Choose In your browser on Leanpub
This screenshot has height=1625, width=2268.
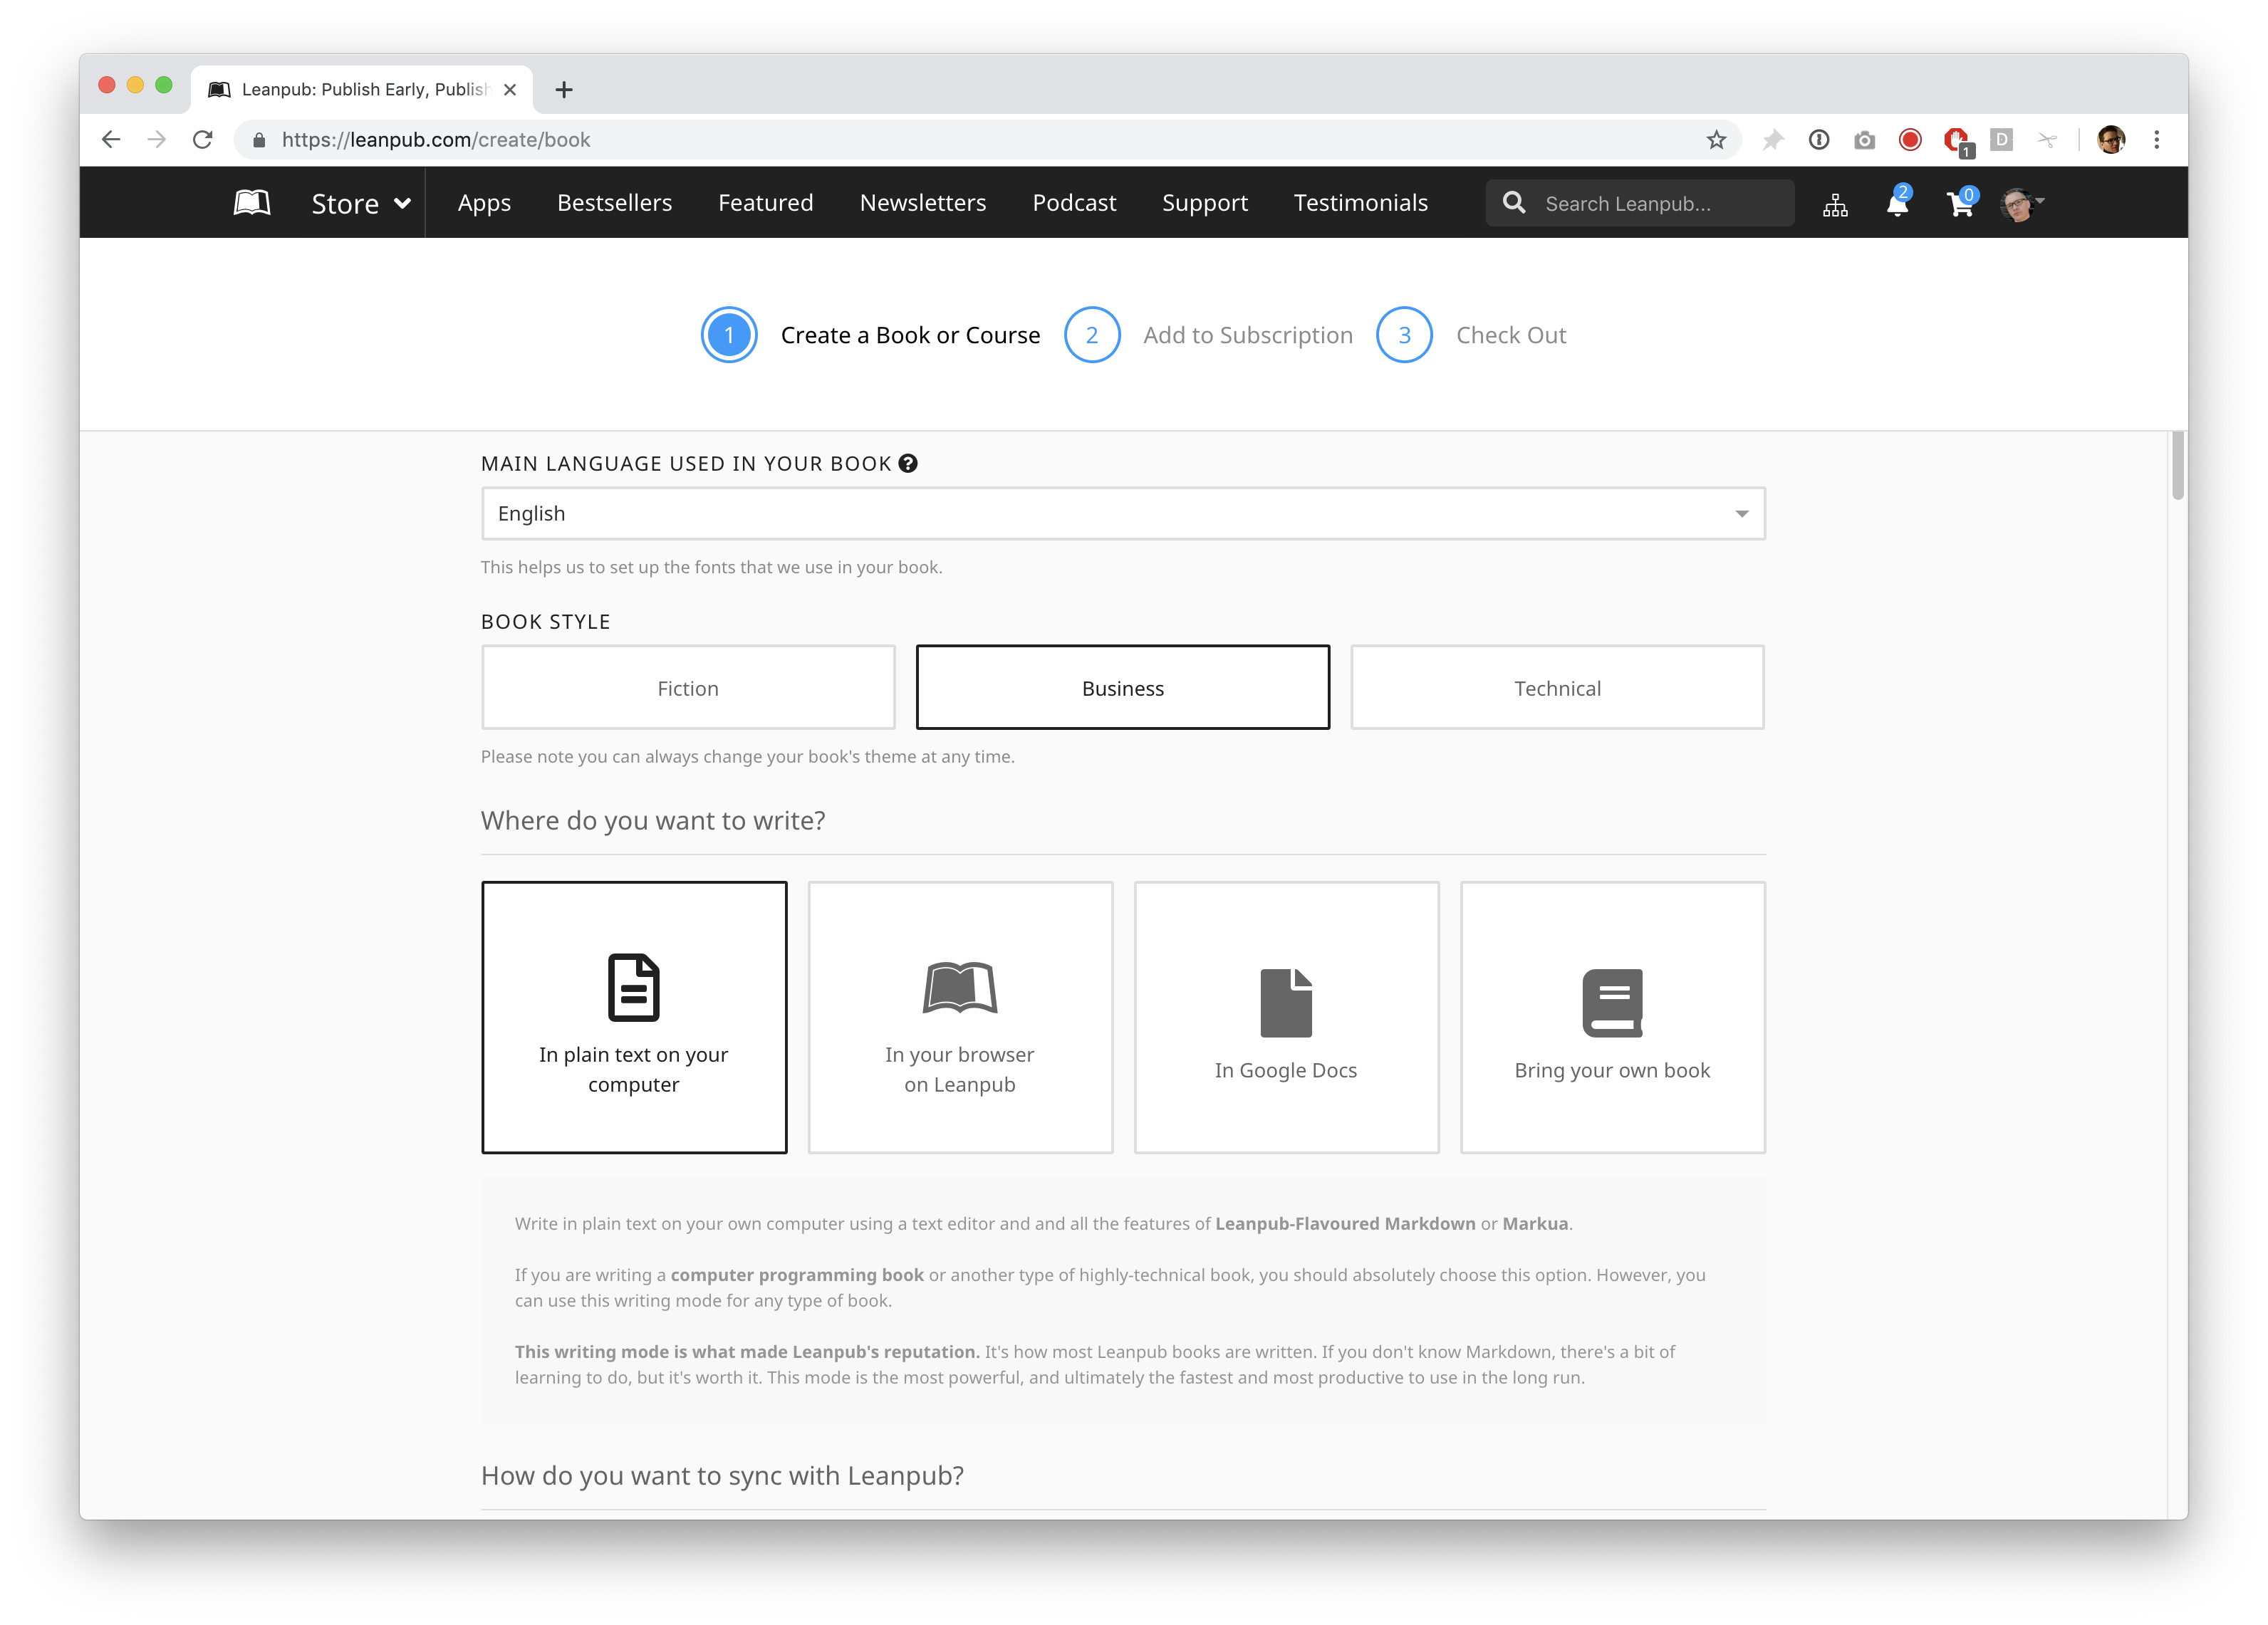960,1017
